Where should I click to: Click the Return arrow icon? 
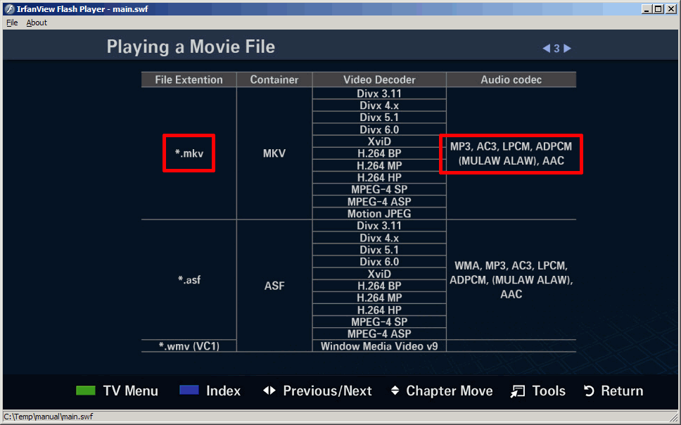[589, 391]
